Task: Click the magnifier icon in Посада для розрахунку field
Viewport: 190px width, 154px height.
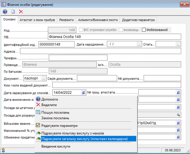Action: [178, 115]
